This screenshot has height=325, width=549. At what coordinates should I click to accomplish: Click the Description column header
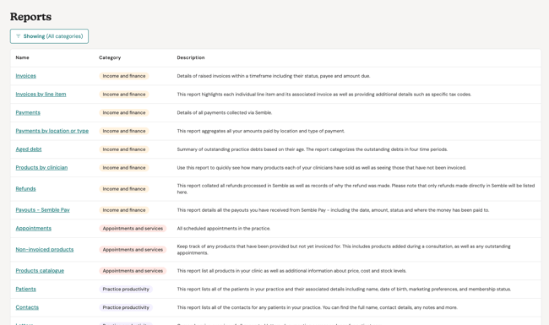pos(191,57)
